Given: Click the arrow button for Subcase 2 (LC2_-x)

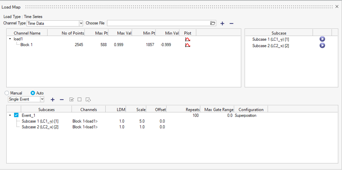Looking at the screenshot, I should [x=322, y=46].
